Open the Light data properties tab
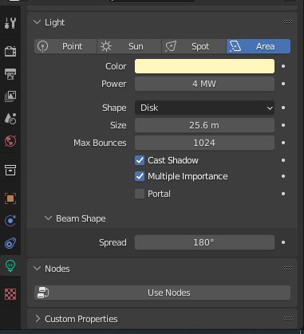Viewport: 304px width, 334px height. click(10, 265)
